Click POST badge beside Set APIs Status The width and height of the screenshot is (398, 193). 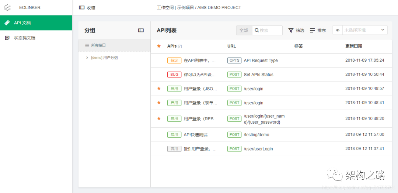pos(234,75)
